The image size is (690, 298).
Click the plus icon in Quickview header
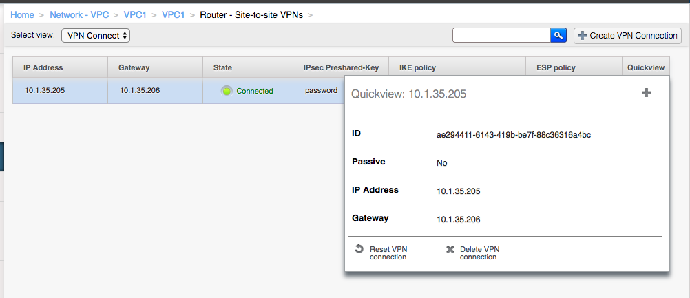[647, 93]
